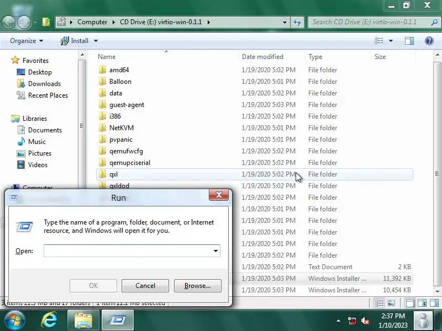The width and height of the screenshot is (442, 331).
Task: Open the dropdown arrow next to Install
Action: 96,41
